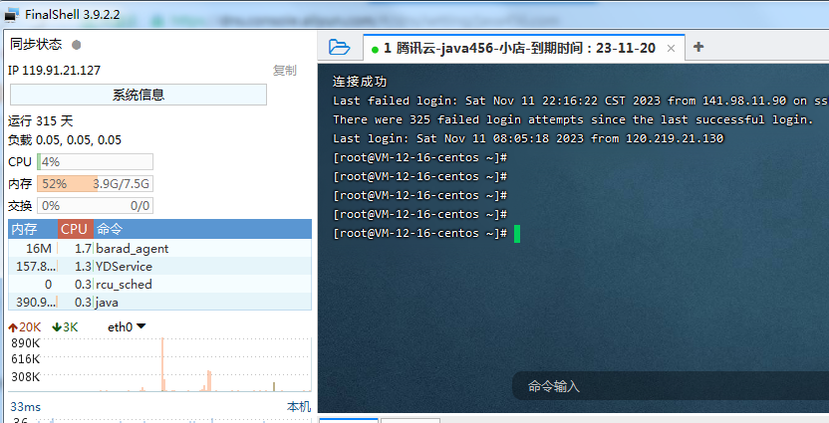The width and height of the screenshot is (829, 423).
Task: Click the network traffic graph
Action: [x=159, y=364]
